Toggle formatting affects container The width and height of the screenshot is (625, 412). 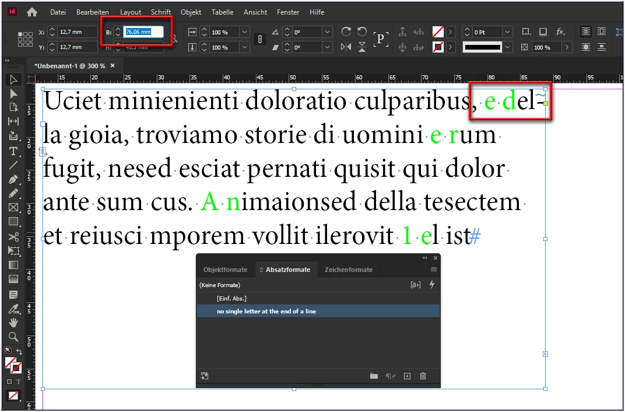9,382
